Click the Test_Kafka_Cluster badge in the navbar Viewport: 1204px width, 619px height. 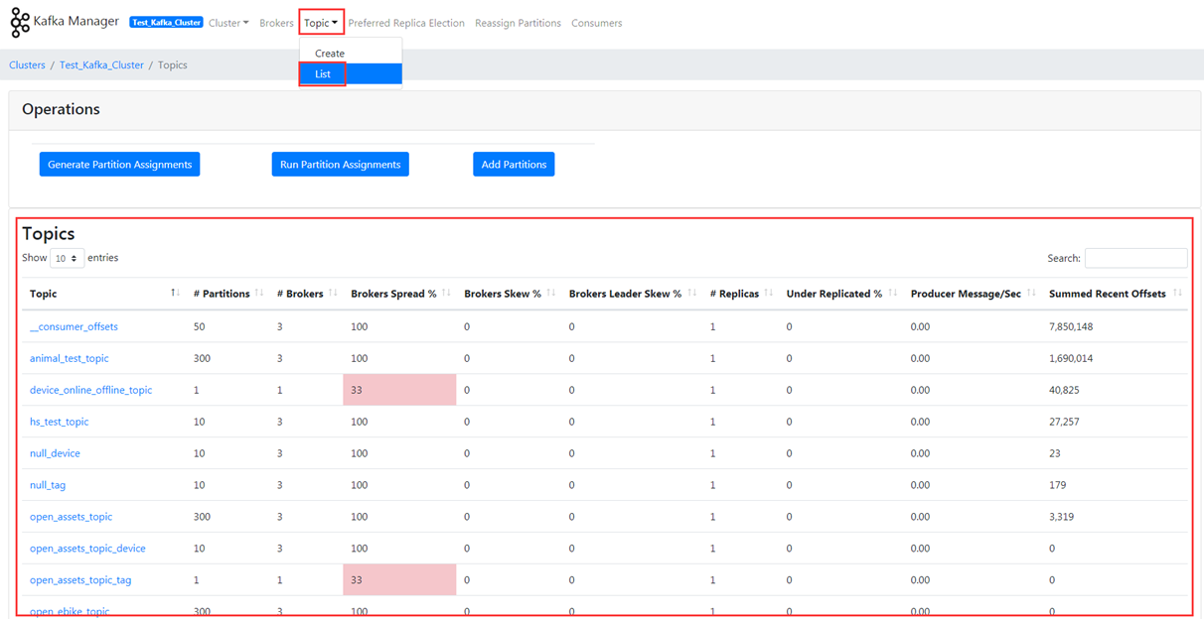point(166,22)
